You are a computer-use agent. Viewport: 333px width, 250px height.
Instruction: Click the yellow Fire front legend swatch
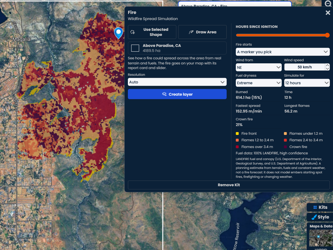[x=237, y=134]
